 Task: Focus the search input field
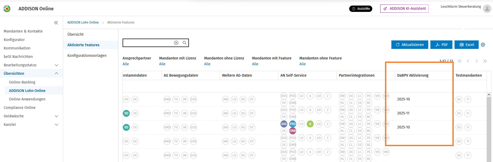(148, 43)
